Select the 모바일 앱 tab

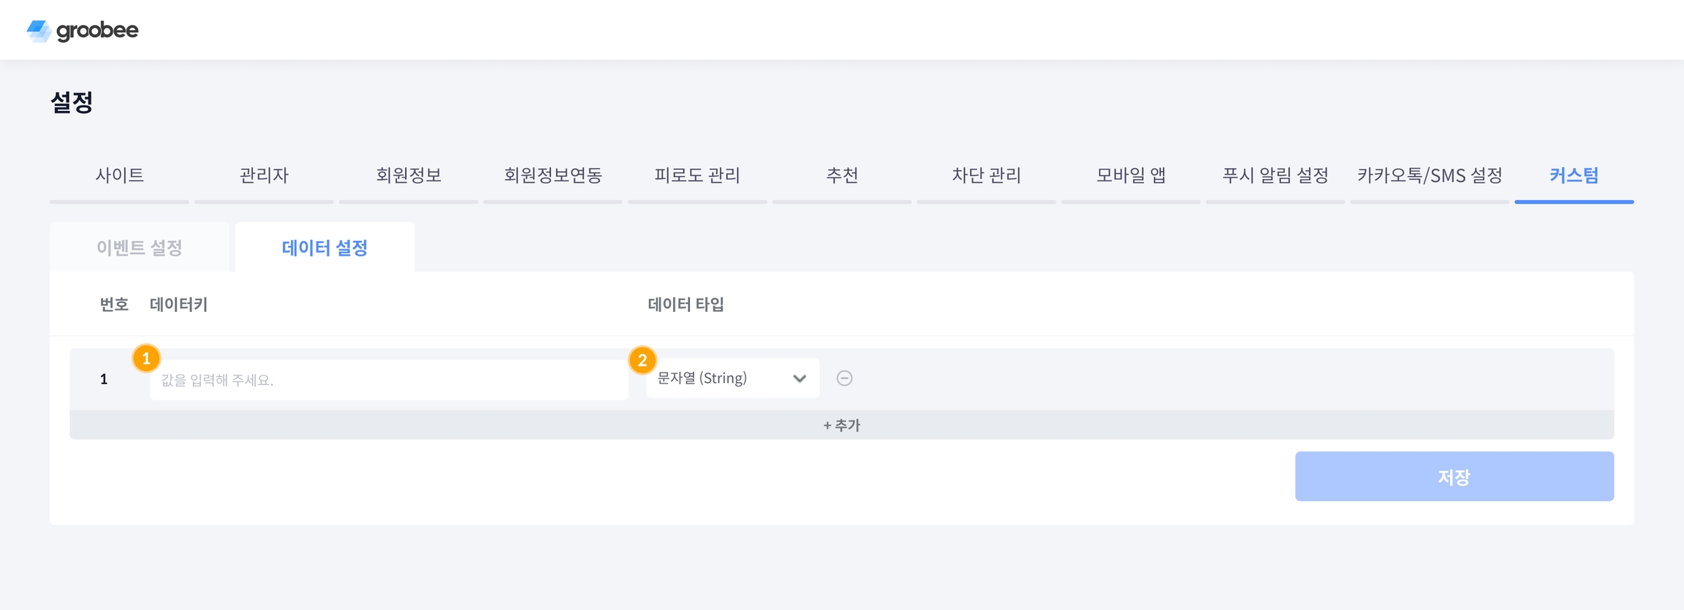point(1131,175)
